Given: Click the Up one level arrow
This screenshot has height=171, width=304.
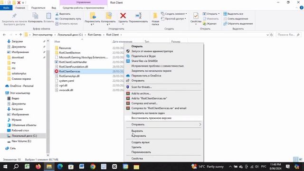Looking at the screenshot, I should click(20, 35).
